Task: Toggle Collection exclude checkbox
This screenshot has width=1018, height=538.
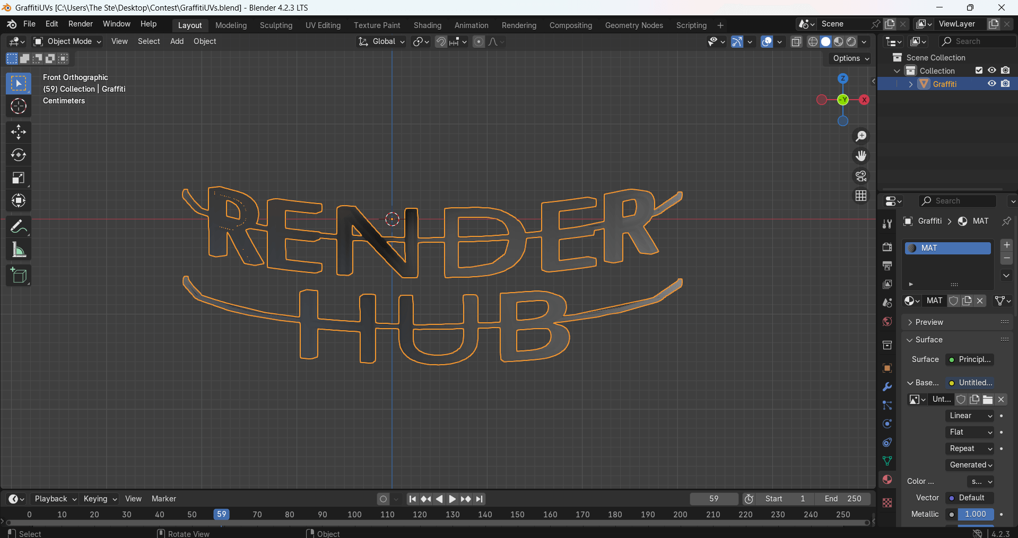Action: click(979, 70)
